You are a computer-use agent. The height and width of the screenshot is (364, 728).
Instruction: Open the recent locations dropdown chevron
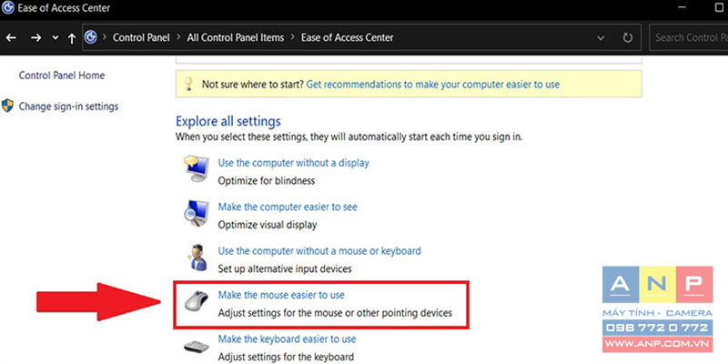coord(56,38)
